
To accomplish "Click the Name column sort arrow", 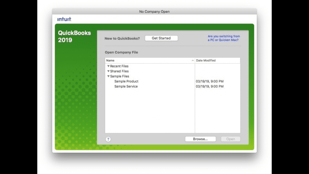I will tap(193, 60).
